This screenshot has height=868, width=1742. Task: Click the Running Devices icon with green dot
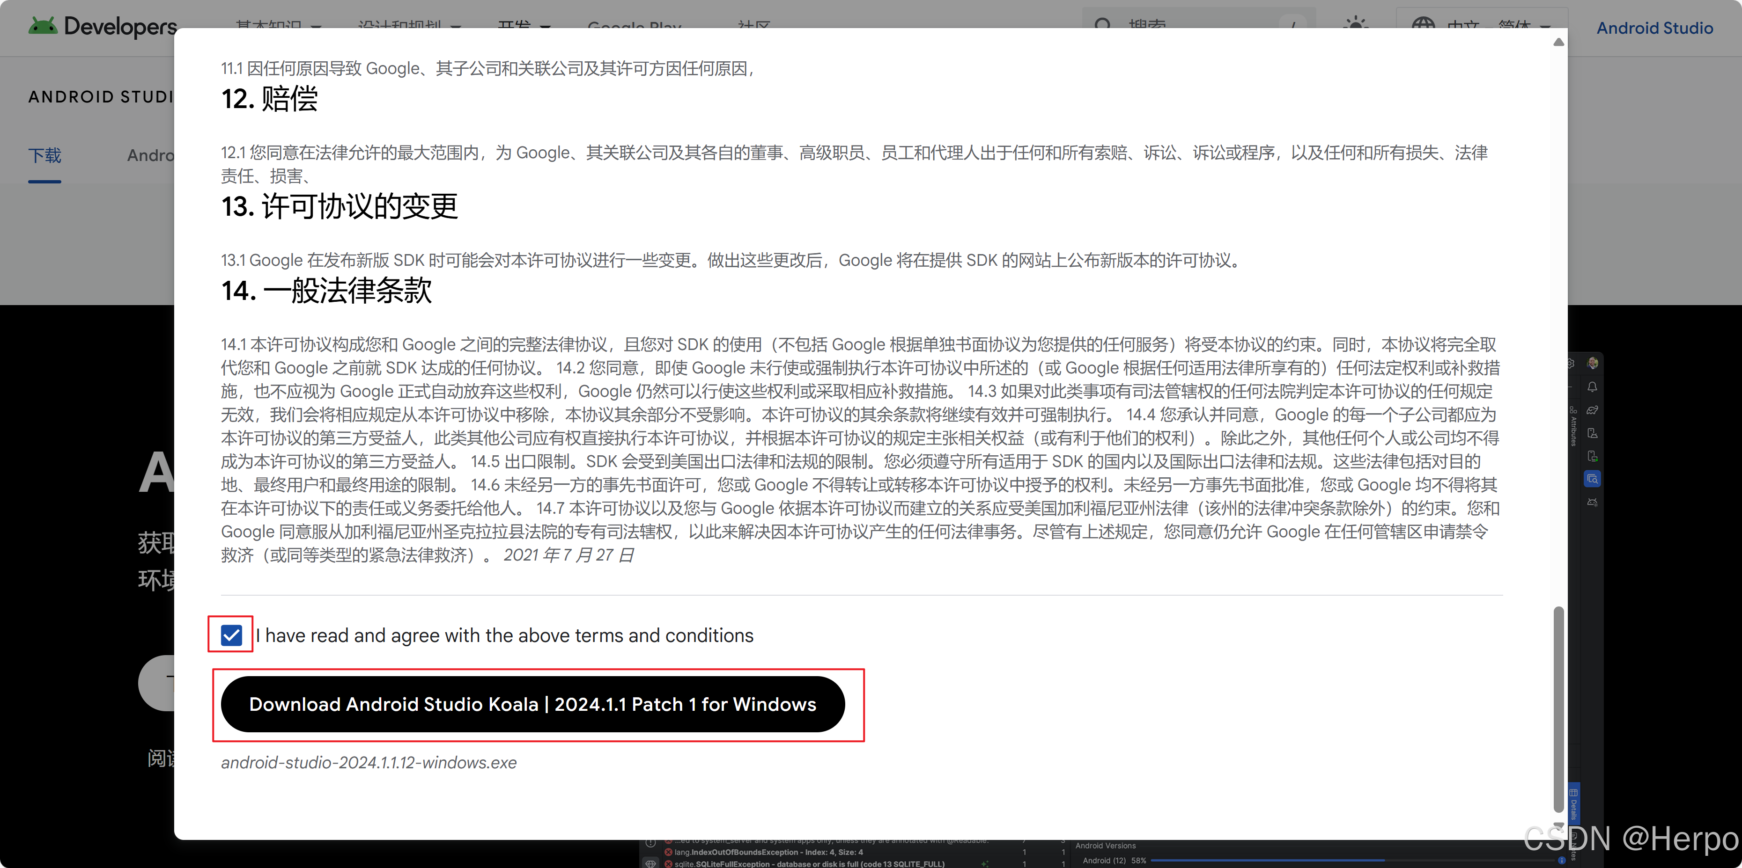[1593, 456]
